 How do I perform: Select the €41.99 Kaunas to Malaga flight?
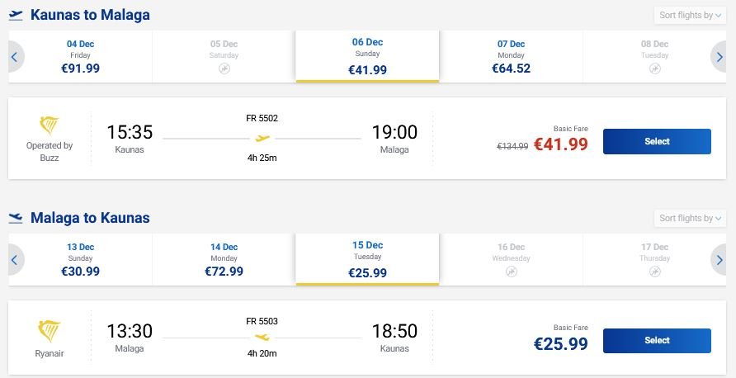point(657,141)
